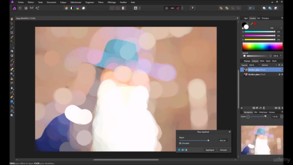Screen dimensions: 293x165
Task: Apply Auto Levels from the toolbar
Action: [x=66, y=8]
